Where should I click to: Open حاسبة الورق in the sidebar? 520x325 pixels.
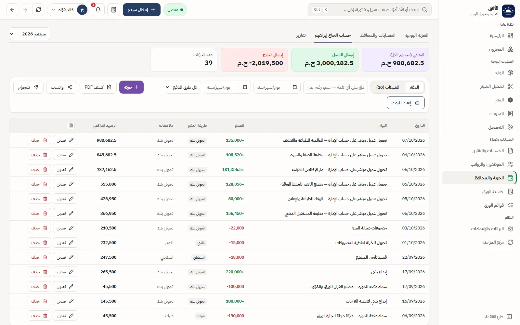coord(479,192)
